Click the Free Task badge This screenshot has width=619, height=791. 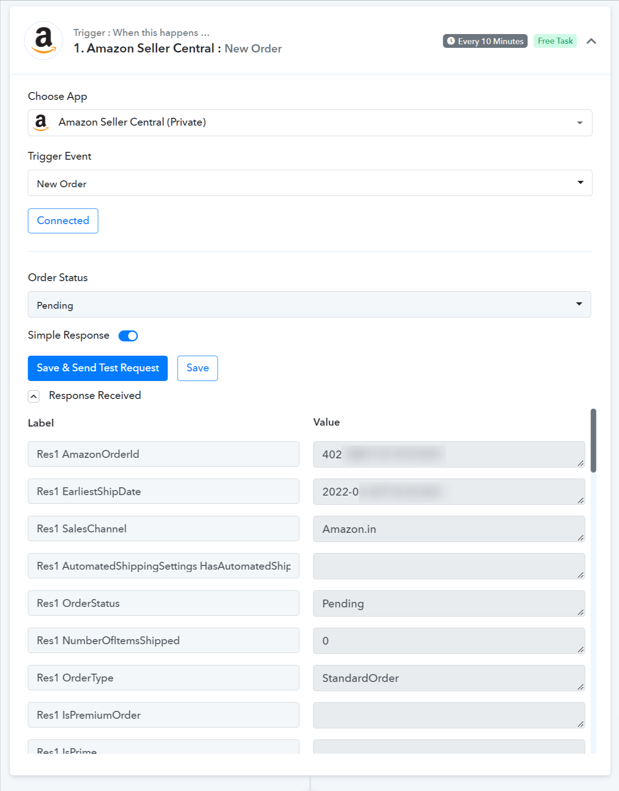click(555, 41)
